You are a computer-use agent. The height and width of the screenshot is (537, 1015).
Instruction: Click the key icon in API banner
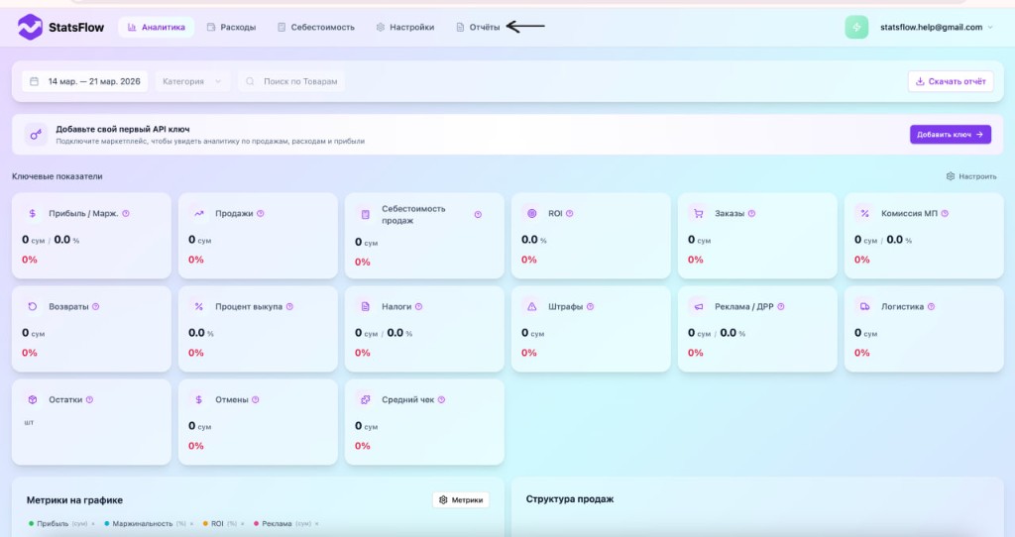pyautogui.click(x=37, y=135)
